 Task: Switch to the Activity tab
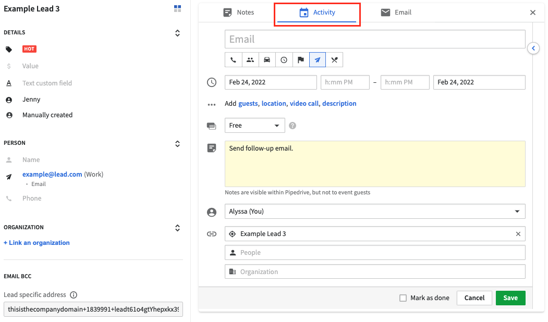pyautogui.click(x=318, y=13)
